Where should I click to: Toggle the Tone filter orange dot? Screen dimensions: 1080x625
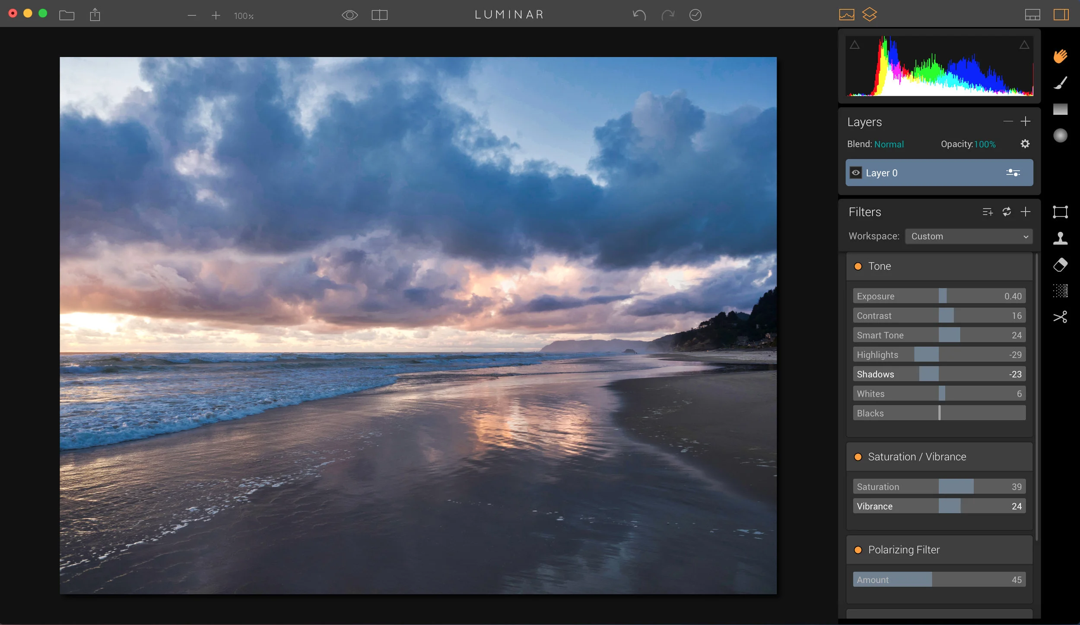(x=858, y=266)
